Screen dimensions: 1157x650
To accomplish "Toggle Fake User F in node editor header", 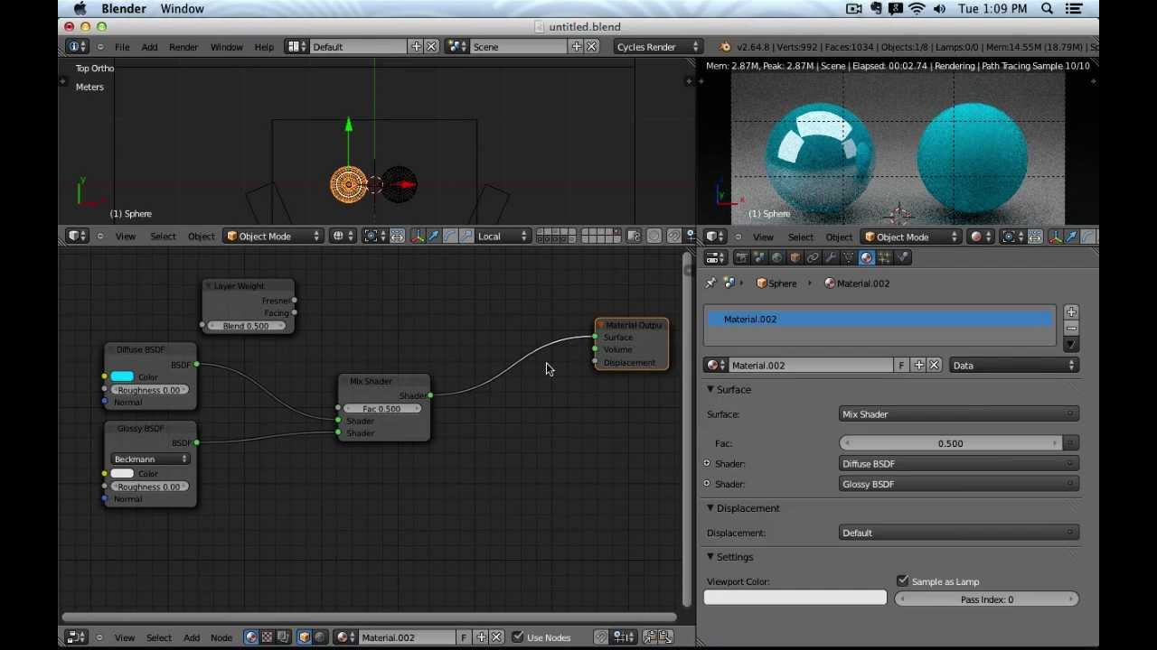I will click(x=464, y=637).
